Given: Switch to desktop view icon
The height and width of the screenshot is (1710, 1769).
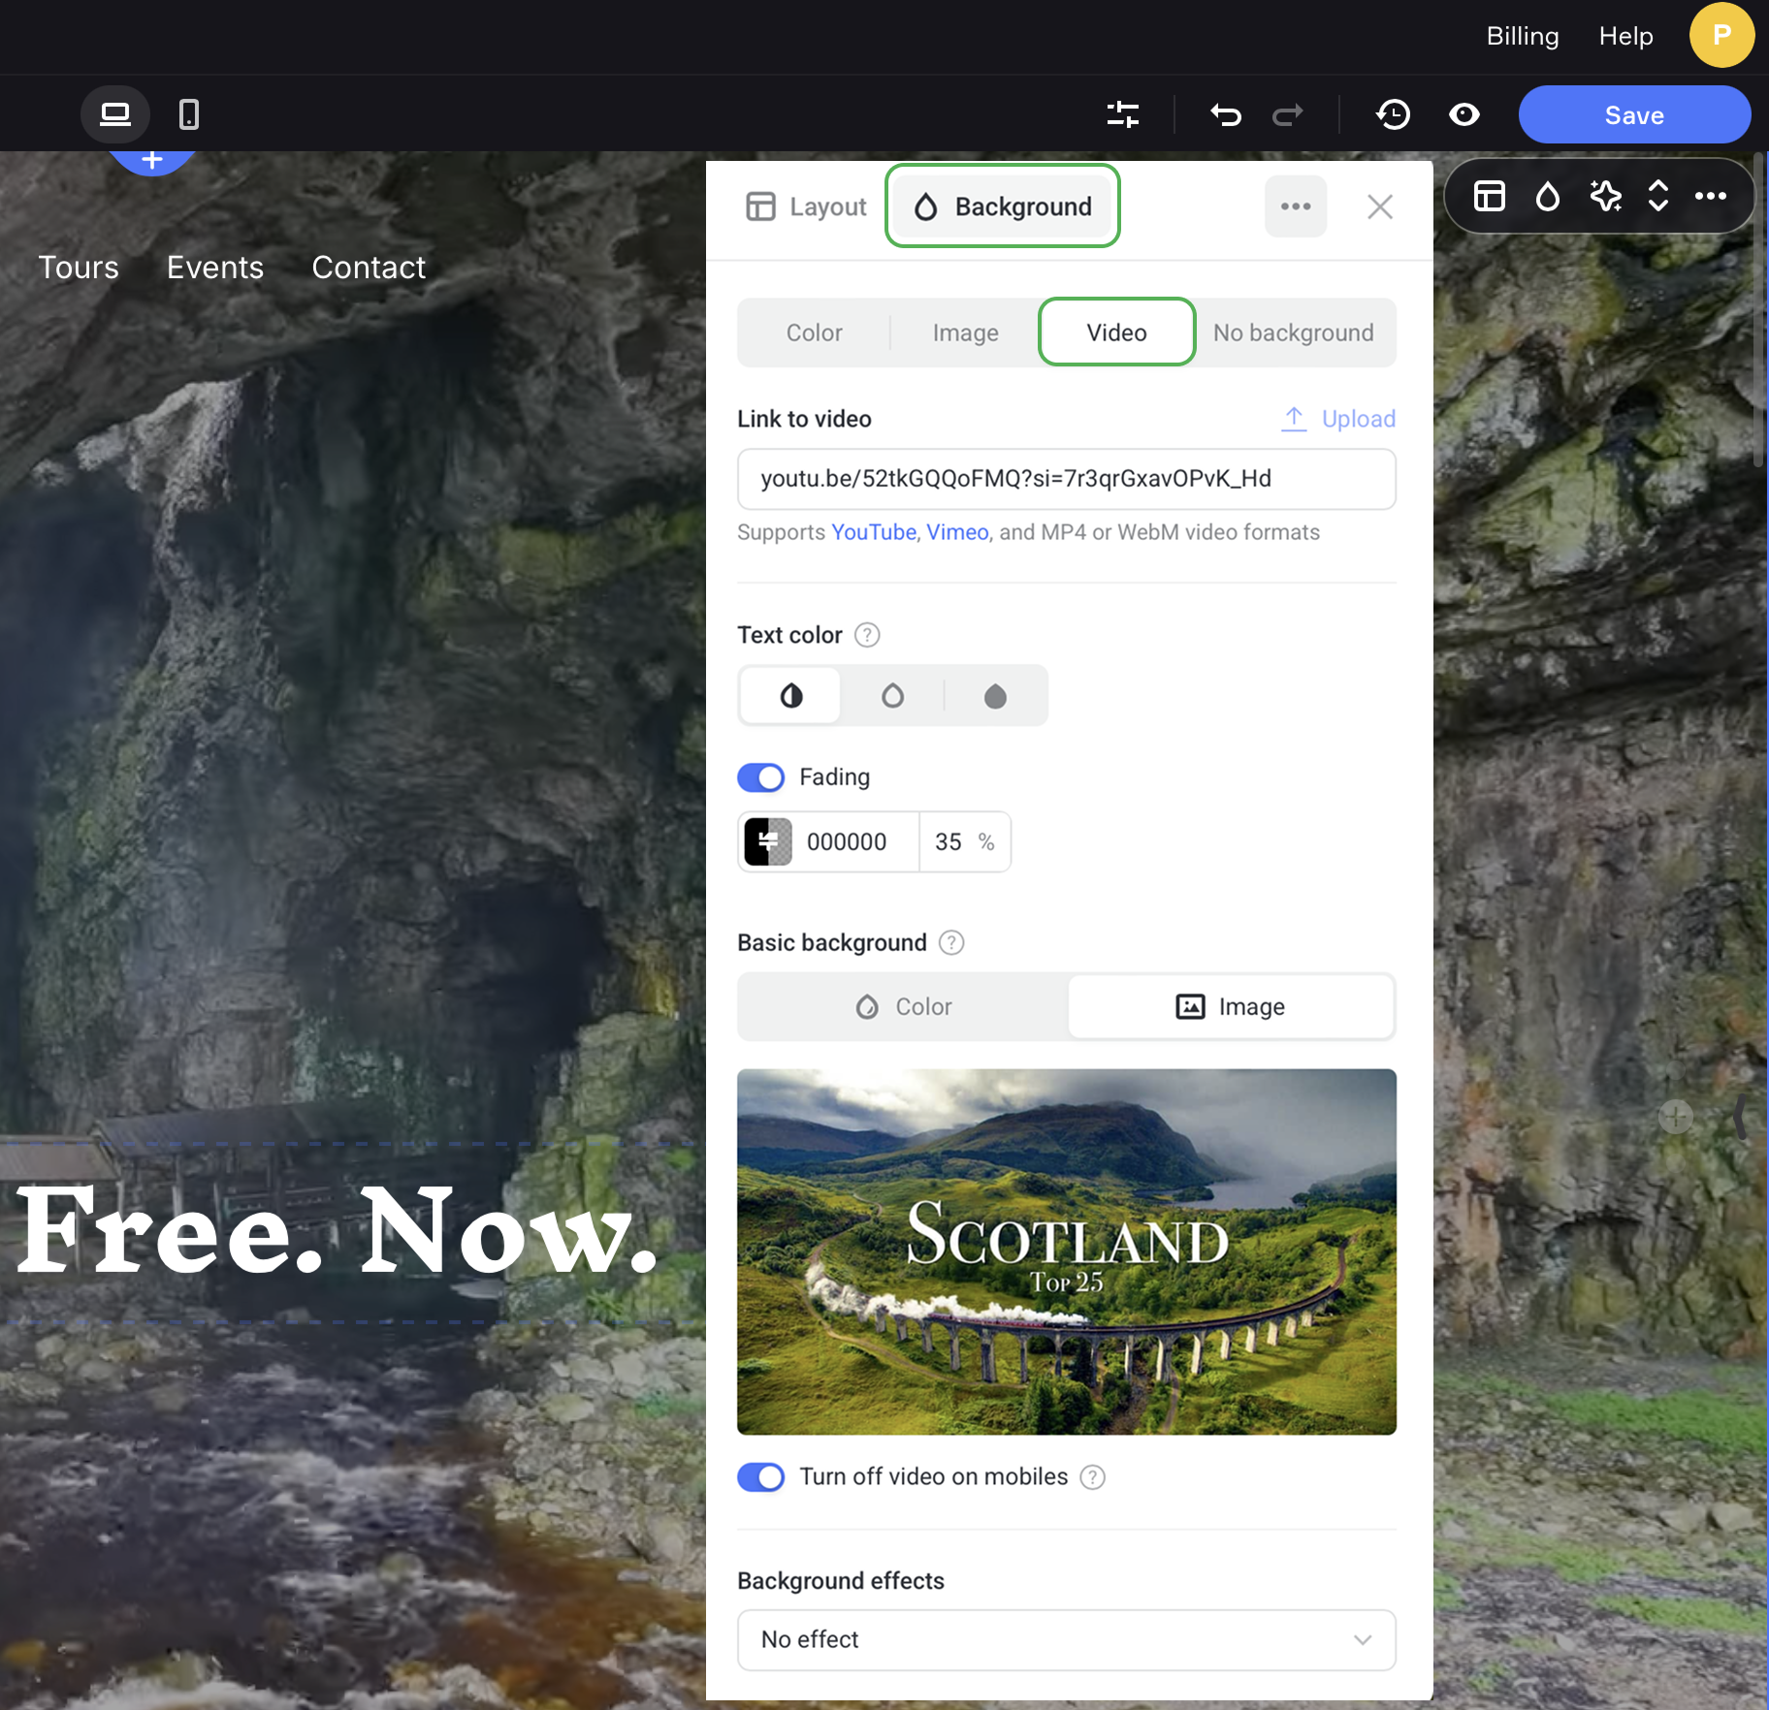Looking at the screenshot, I should 114,114.
